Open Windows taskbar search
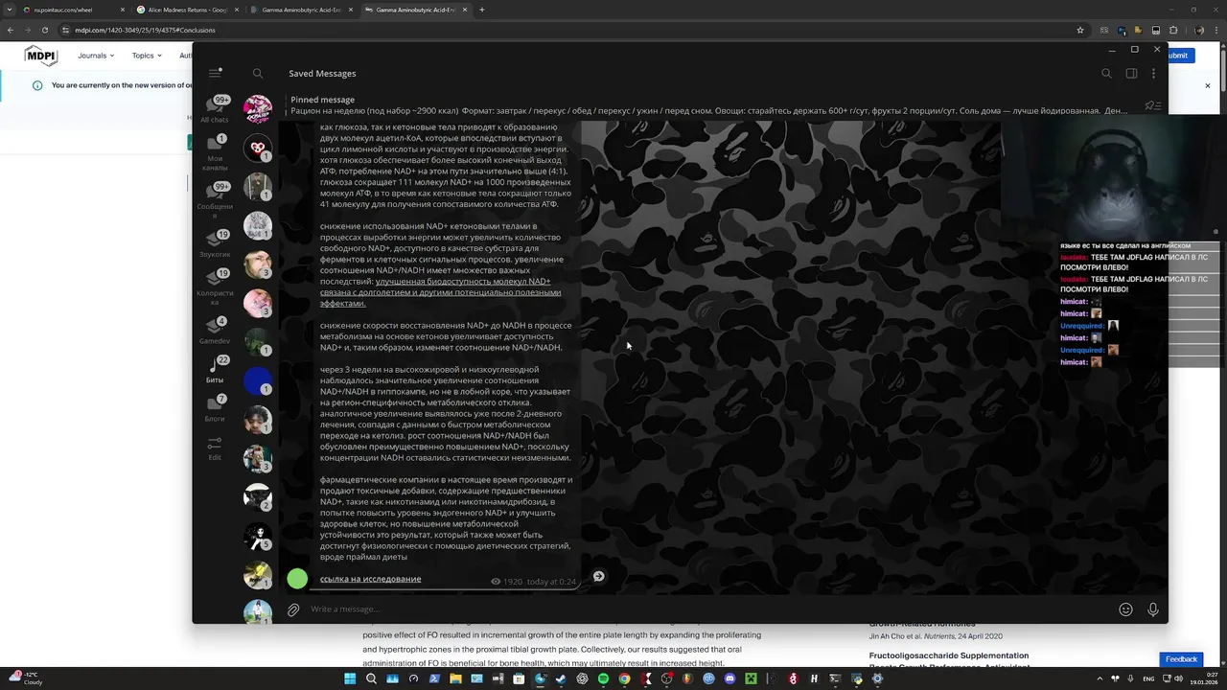 point(372,678)
